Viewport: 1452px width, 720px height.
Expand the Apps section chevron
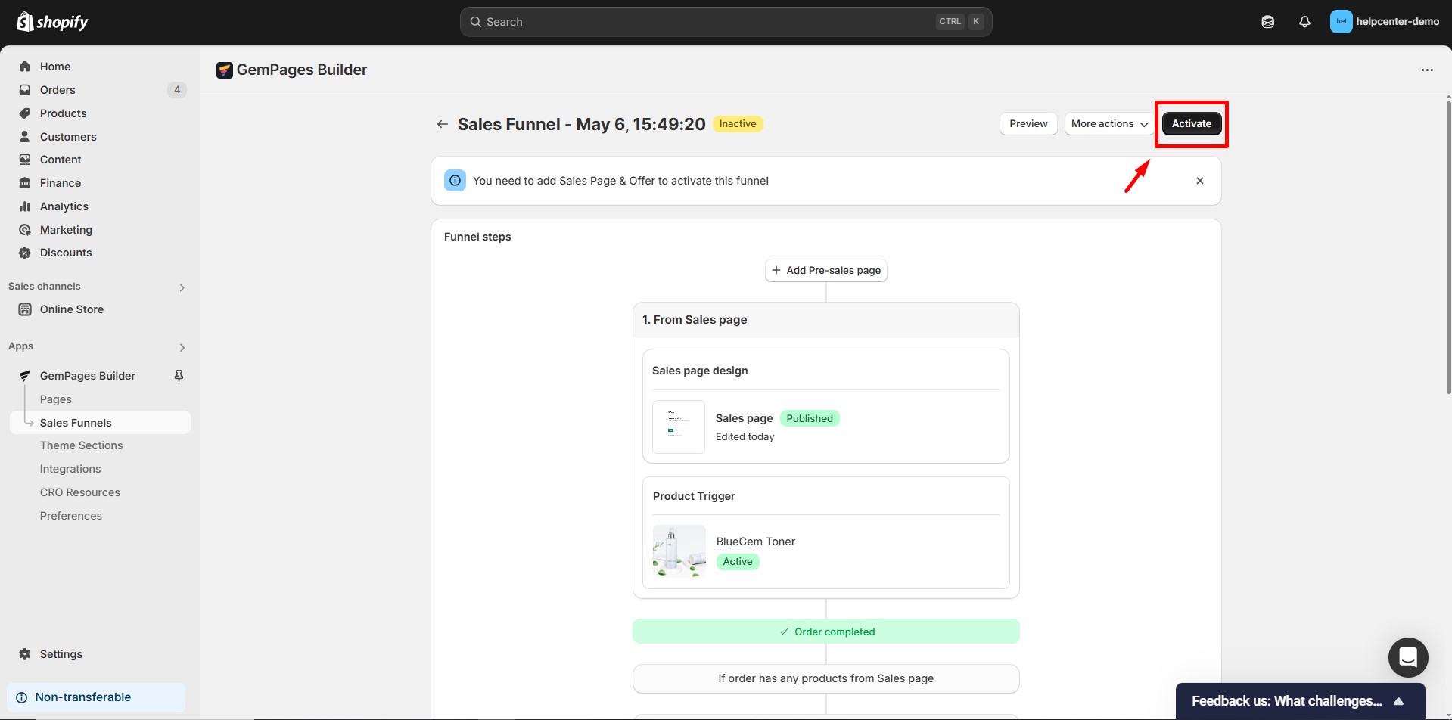182,347
